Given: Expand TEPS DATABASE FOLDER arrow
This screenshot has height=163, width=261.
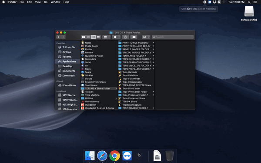Looking at the screenshot, I should tap(154, 59).
